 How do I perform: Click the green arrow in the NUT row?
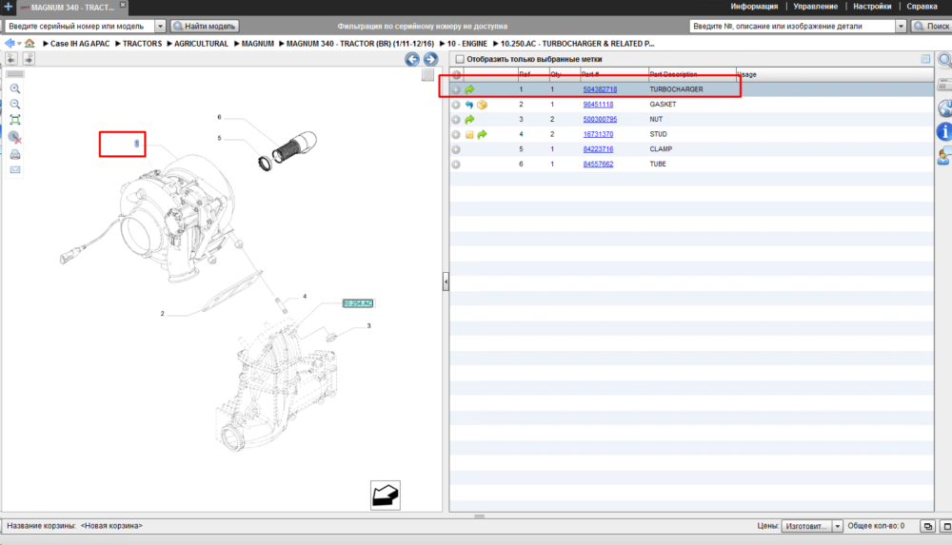click(x=469, y=120)
